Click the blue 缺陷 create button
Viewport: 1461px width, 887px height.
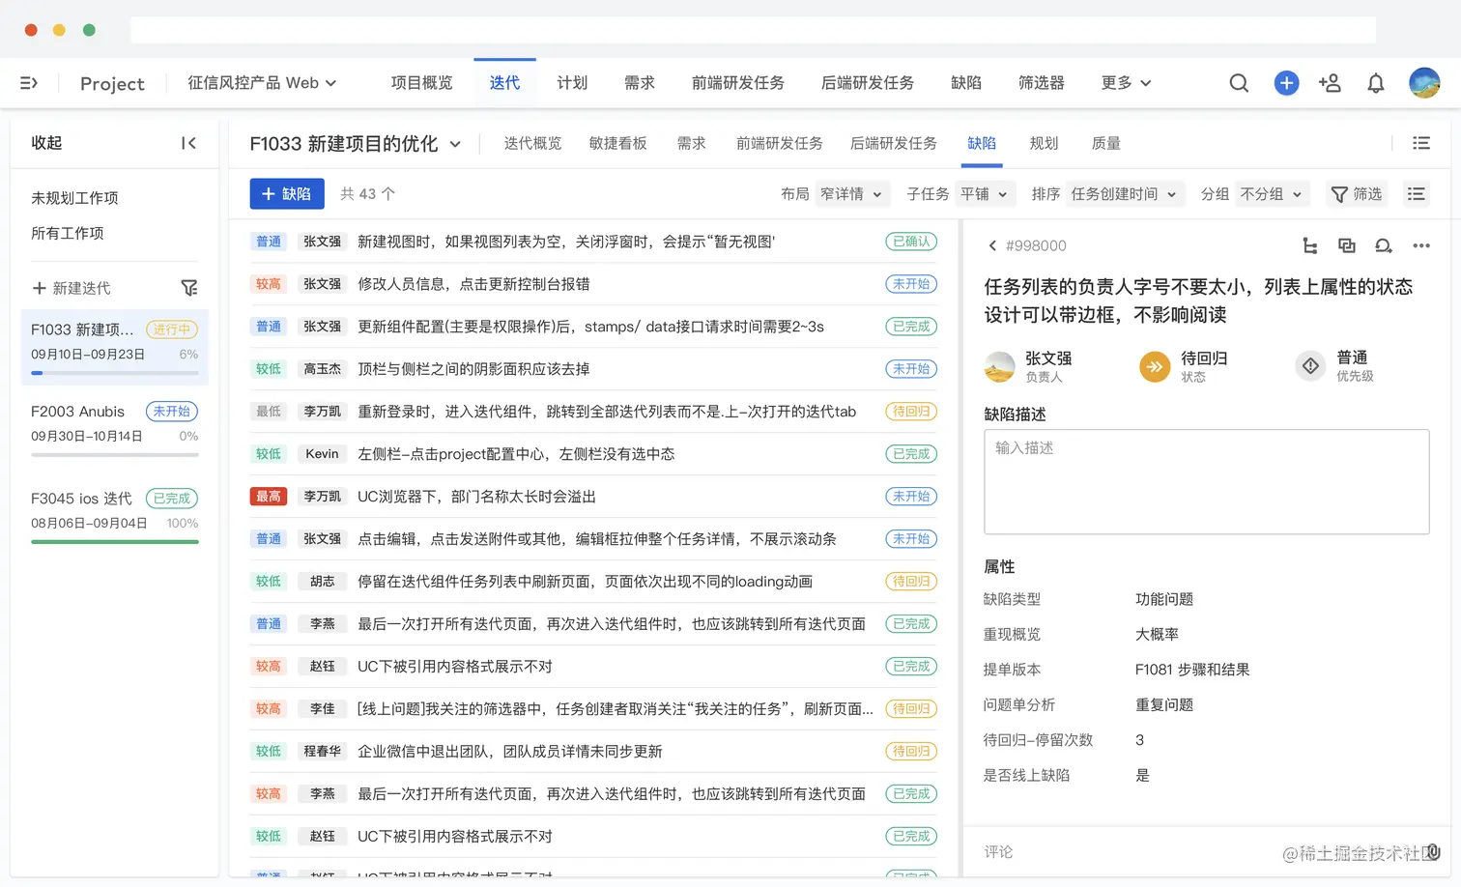click(x=287, y=194)
